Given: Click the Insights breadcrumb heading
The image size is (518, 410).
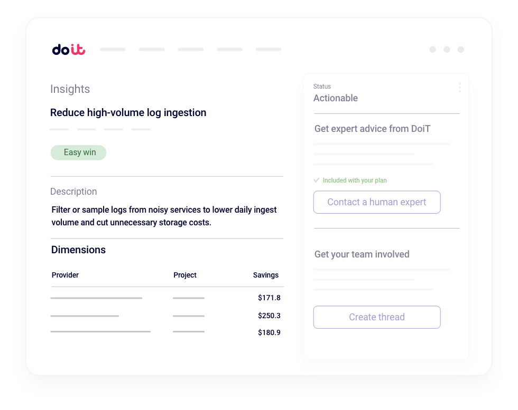Looking at the screenshot, I should [70, 89].
